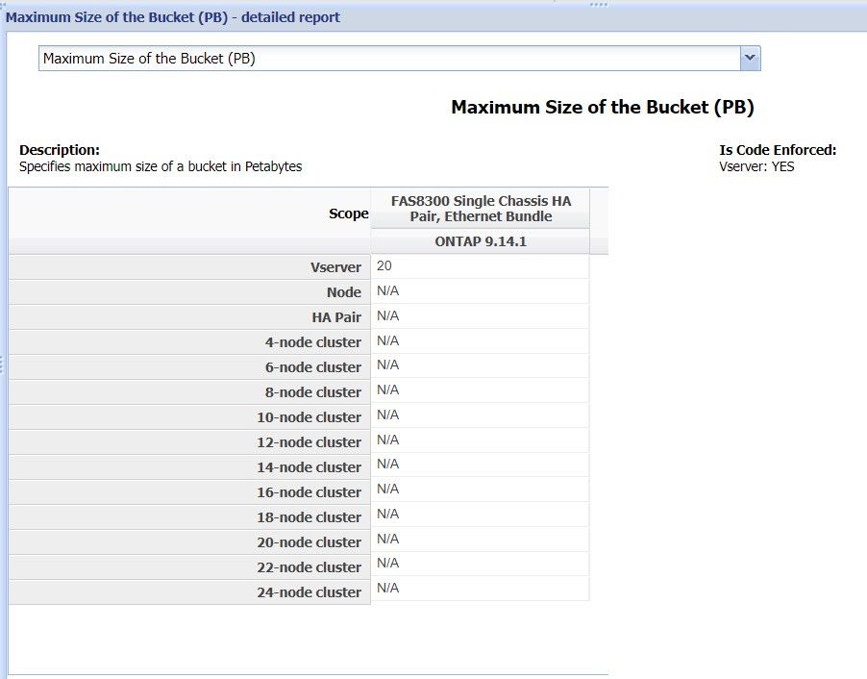
Task: Click the Vserver value cell showing 20
Action: pyautogui.click(x=480, y=266)
